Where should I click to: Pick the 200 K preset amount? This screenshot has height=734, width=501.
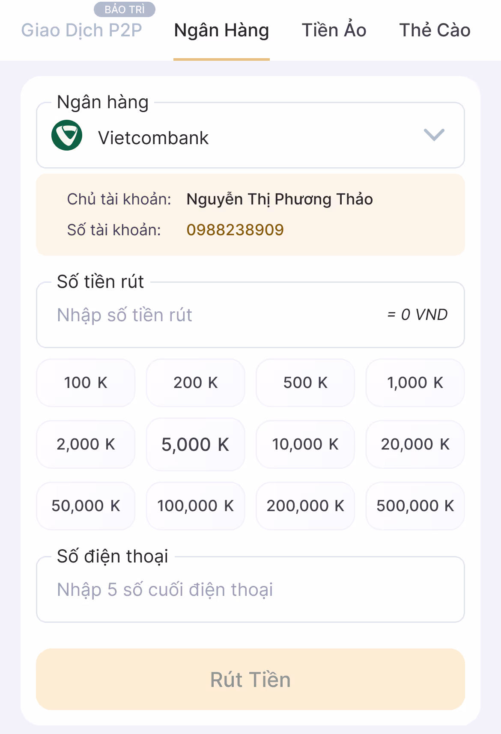196,382
